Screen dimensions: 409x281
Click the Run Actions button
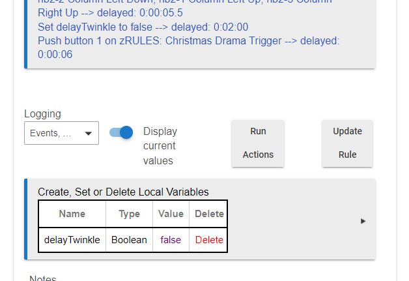pos(258,143)
